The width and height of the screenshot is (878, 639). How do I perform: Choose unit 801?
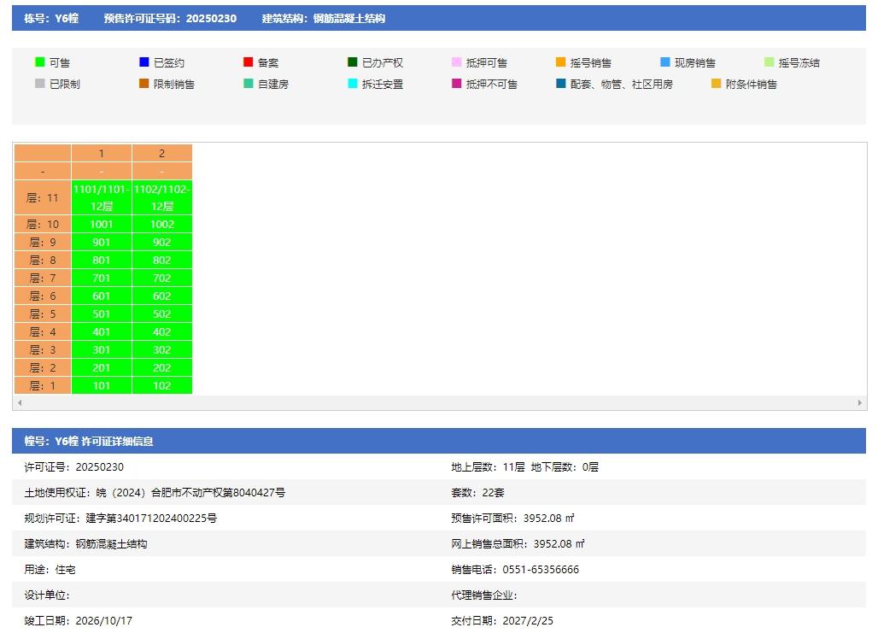102,261
